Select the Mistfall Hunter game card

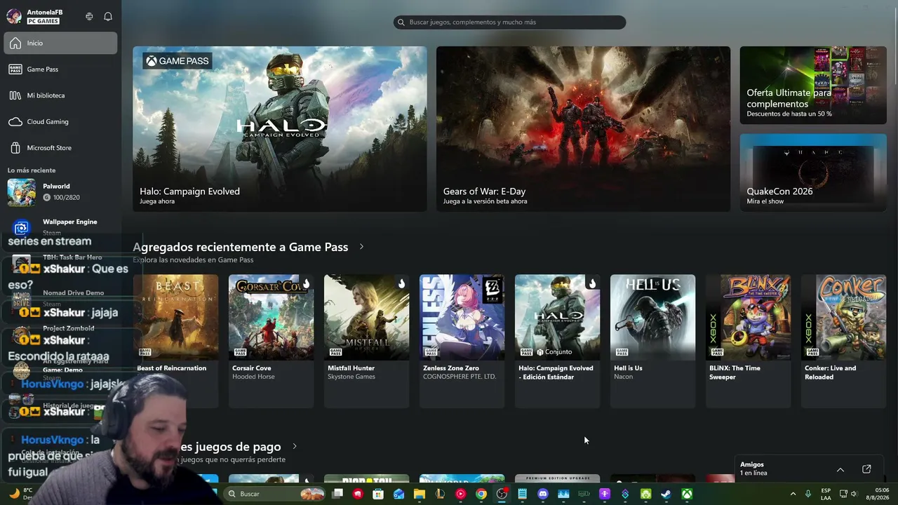[367, 341]
